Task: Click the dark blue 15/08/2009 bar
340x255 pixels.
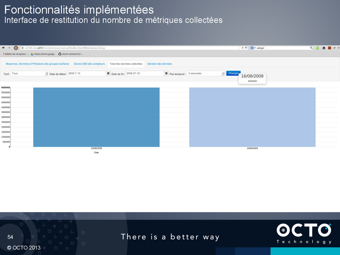Action: coord(96,117)
